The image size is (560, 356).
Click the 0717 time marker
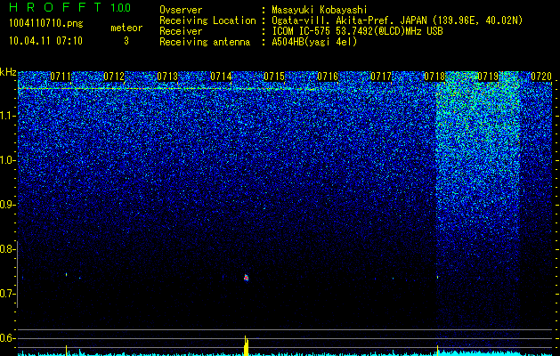(381, 77)
